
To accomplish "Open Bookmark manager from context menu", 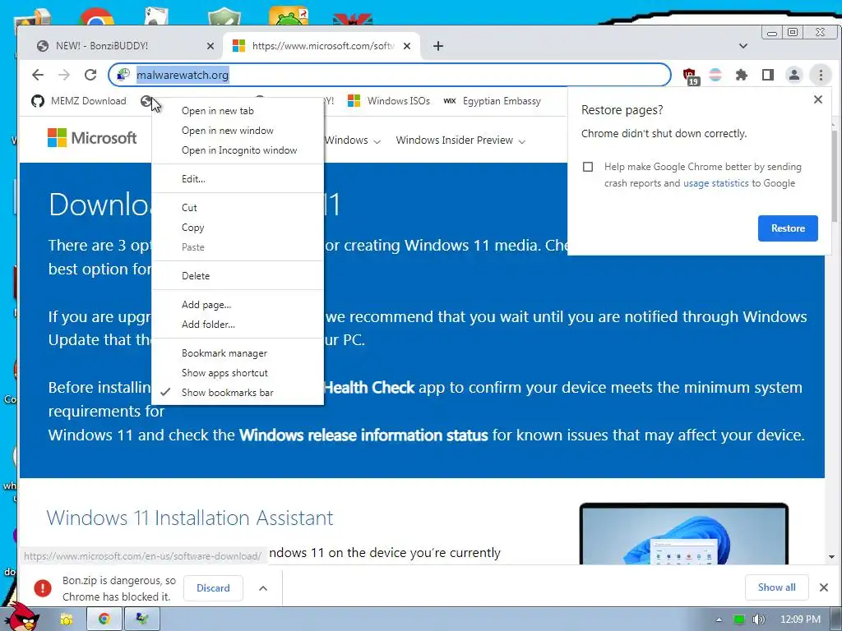I will pyautogui.click(x=238, y=353).
